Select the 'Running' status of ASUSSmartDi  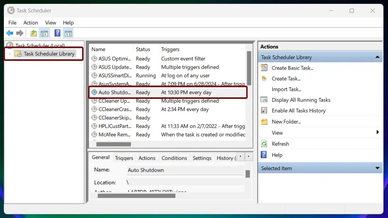146,76
